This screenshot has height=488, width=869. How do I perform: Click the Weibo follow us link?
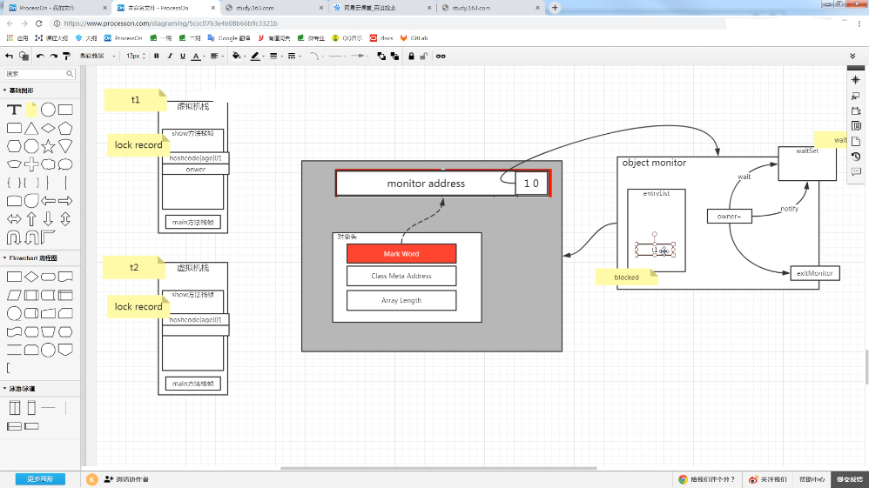(768, 479)
